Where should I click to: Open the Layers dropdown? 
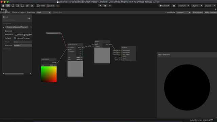pos(197,6)
